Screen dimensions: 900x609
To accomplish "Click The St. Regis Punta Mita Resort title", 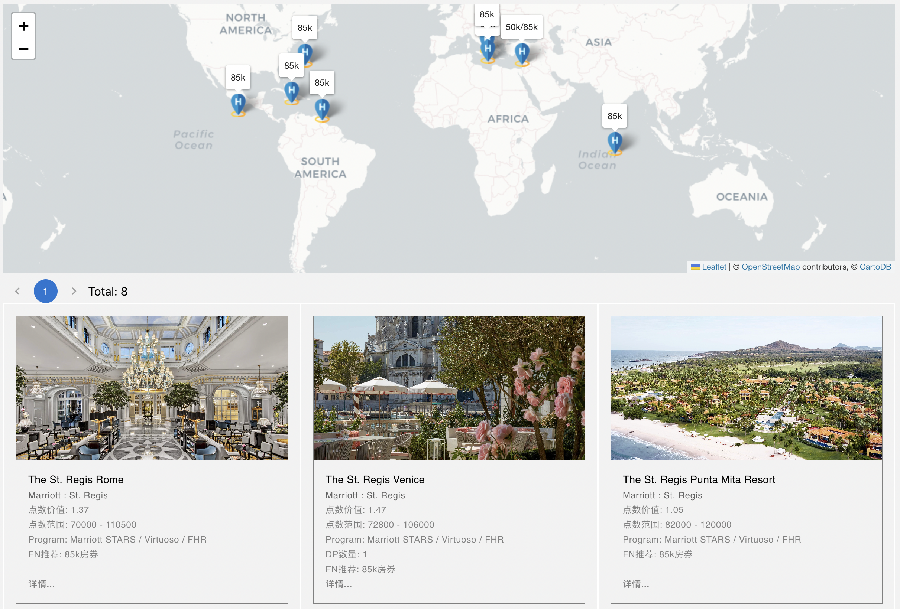I will pos(699,479).
